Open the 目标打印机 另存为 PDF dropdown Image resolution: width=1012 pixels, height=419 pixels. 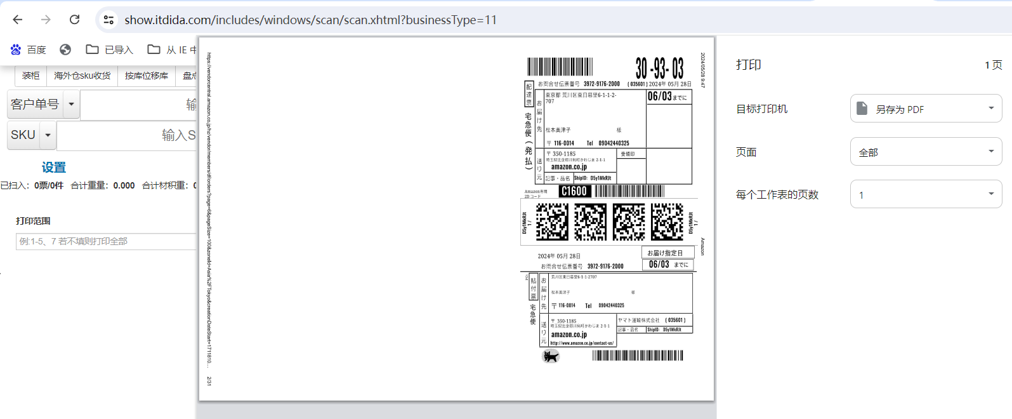click(926, 109)
